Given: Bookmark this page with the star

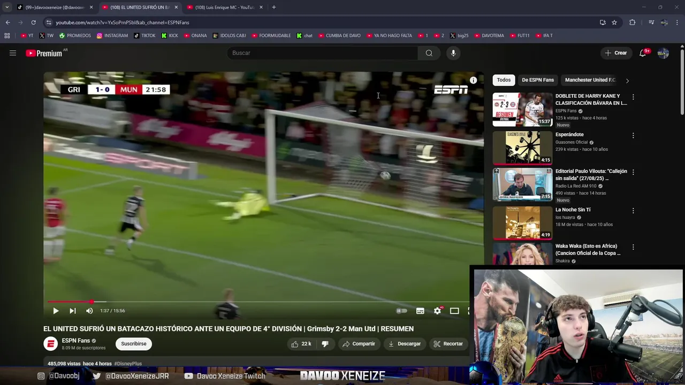Looking at the screenshot, I should [x=614, y=22].
